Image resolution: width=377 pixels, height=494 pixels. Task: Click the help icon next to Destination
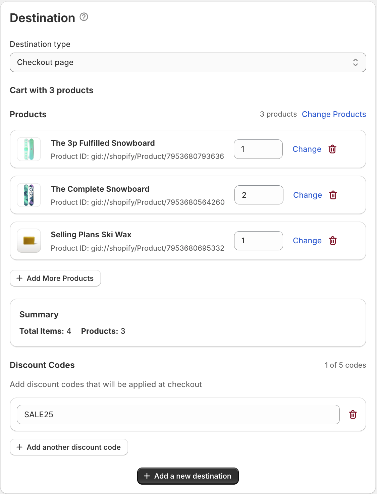[84, 17]
